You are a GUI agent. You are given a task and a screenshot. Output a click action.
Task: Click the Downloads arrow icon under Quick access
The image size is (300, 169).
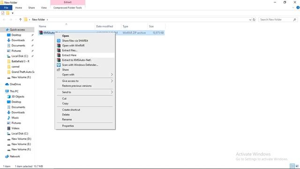coord(8,40)
